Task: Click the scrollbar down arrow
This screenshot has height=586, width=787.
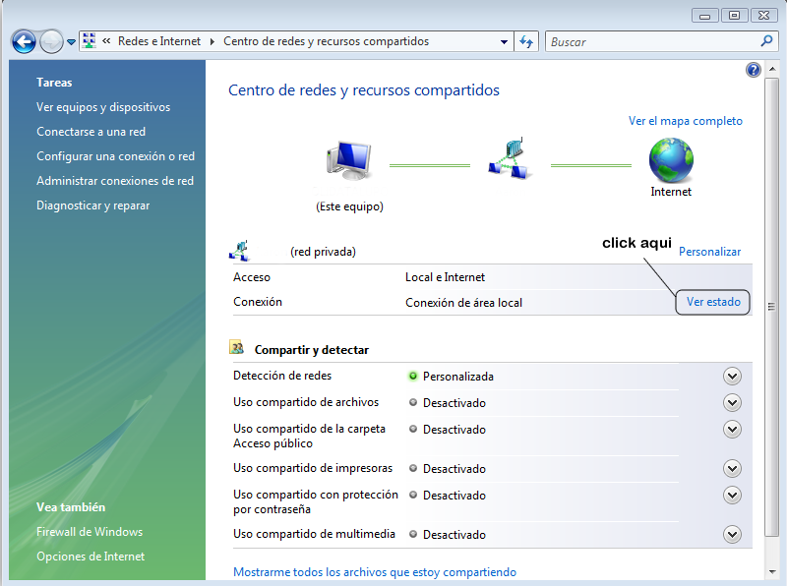Action: [x=771, y=571]
